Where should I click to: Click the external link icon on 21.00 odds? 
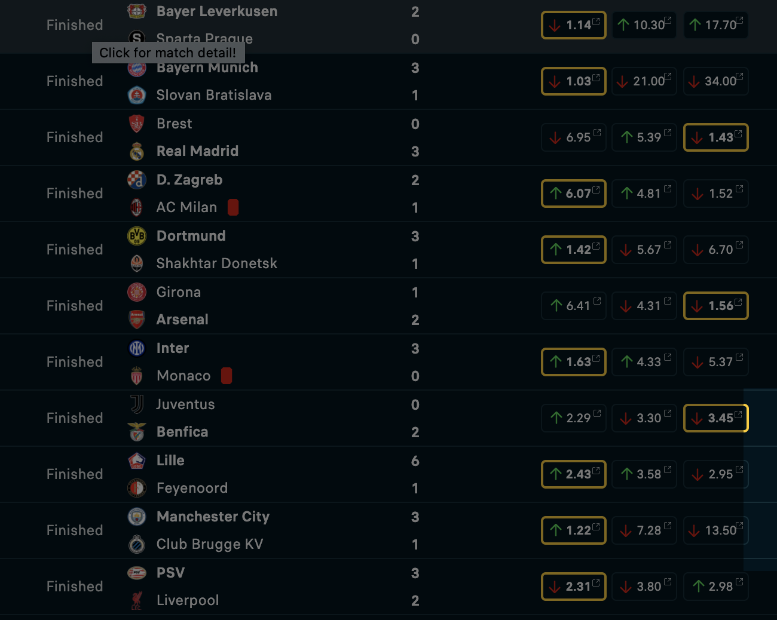coord(668,76)
